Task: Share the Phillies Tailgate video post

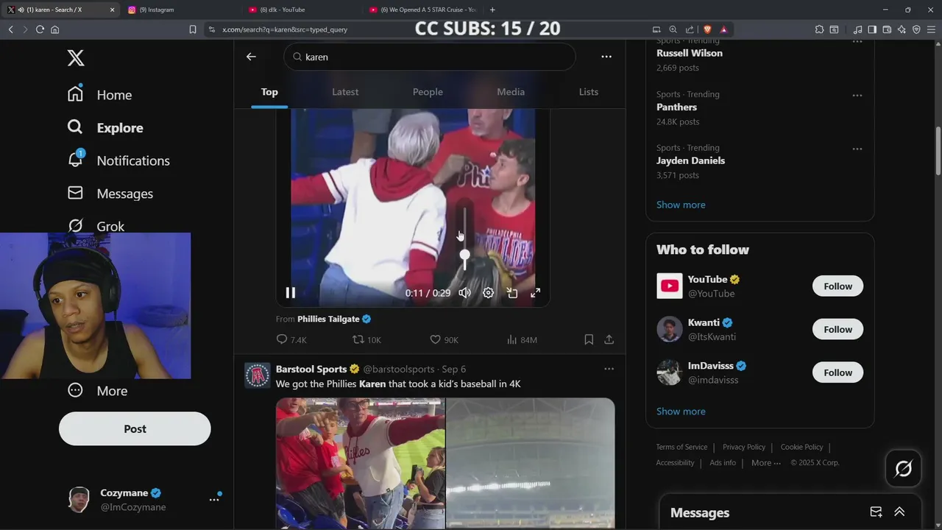Action: [x=609, y=339]
